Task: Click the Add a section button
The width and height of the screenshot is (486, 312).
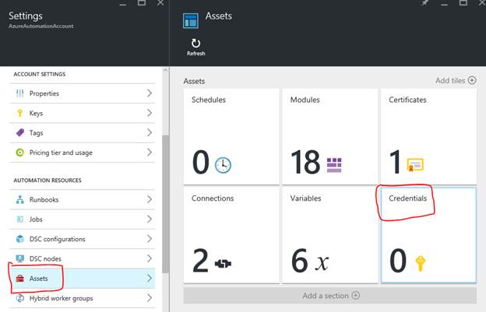Action: coord(330,295)
